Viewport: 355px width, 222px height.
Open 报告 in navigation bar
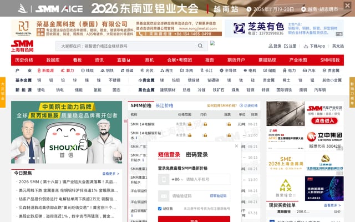[210, 60]
